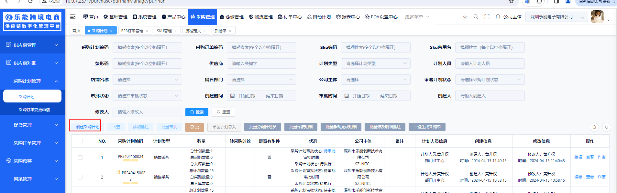Expand the 供应商对账 sidebar group
Screen dimensions: 617x193
[32, 63]
